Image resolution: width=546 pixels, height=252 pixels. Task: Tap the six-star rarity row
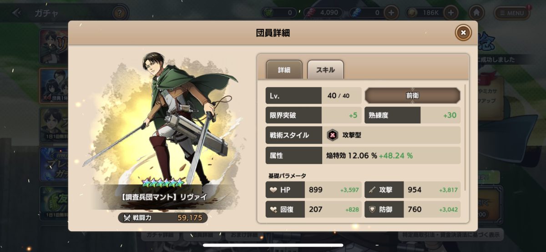pyautogui.click(x=162, y=183)
